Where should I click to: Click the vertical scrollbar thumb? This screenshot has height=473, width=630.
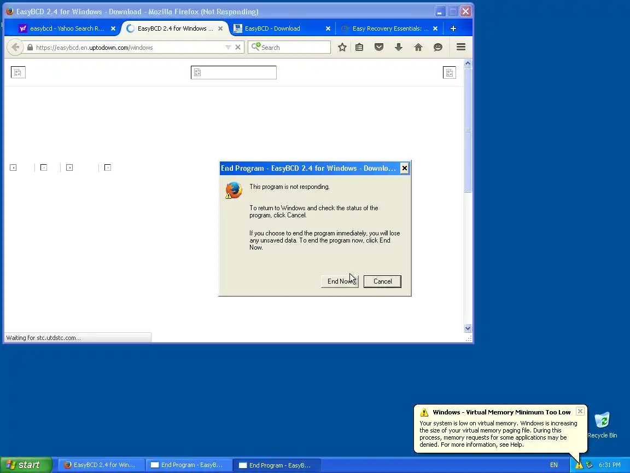[468, 130]
